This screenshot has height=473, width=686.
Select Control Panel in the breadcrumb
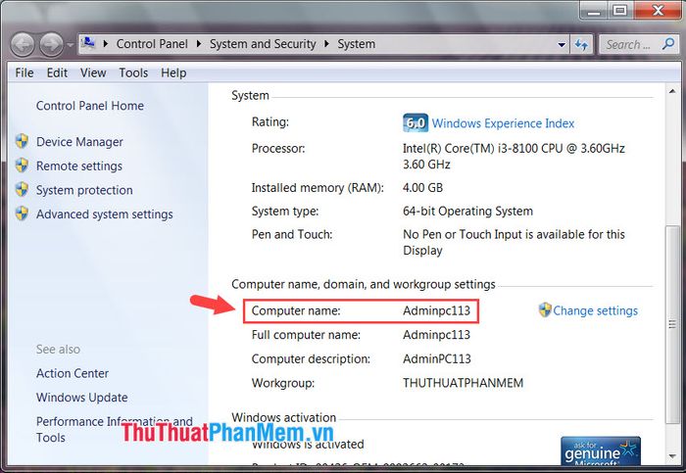click(152, 44)
